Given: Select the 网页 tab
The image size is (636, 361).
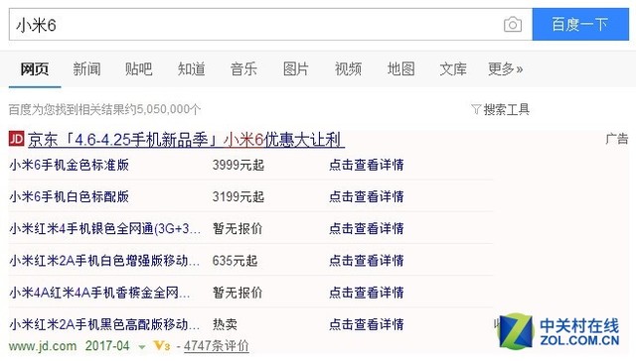Looking at the screenshot, I should (35, 68).
